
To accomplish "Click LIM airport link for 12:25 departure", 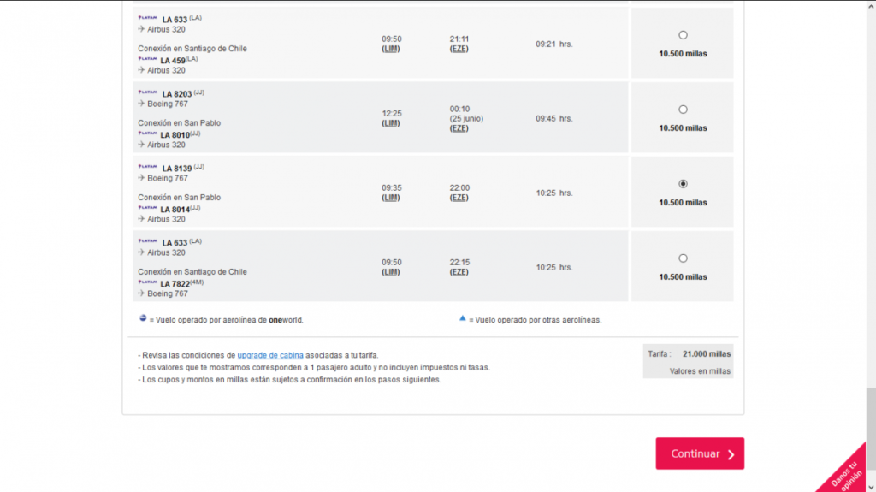I will click(391, 123).
